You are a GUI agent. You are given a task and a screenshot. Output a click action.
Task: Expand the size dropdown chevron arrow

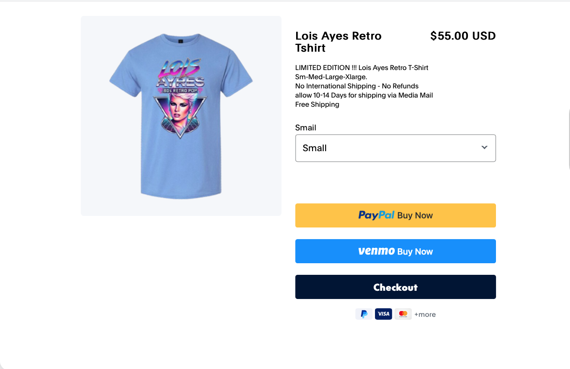(x=484, y=147)
